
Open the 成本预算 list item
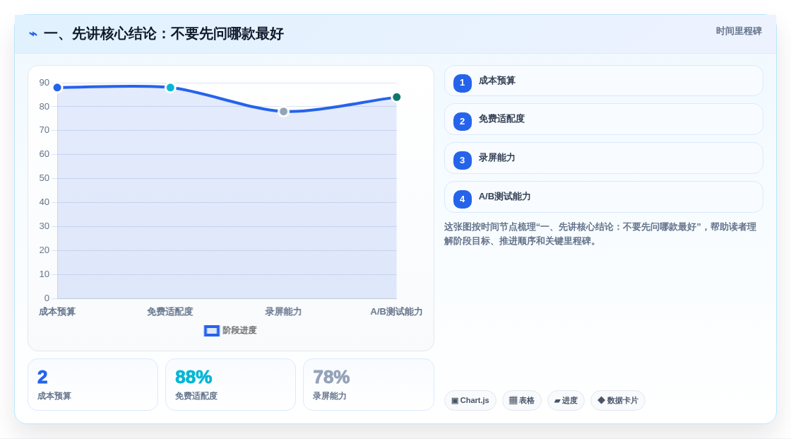603,81
